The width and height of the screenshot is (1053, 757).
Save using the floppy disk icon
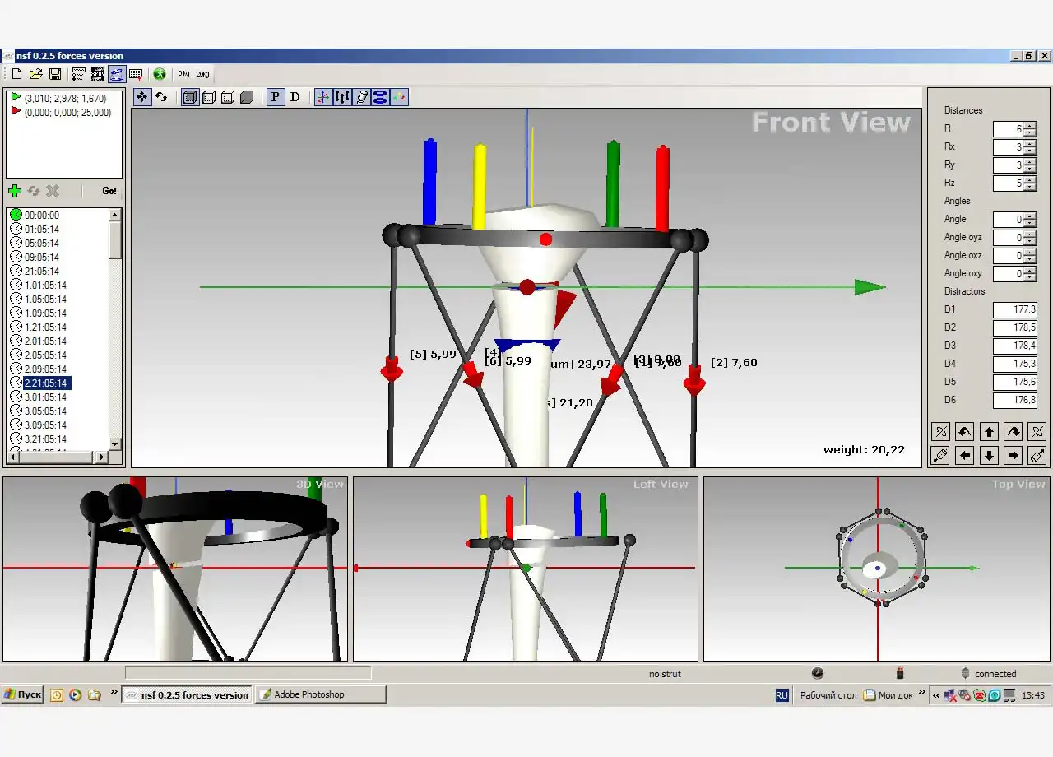coord(55,74)
